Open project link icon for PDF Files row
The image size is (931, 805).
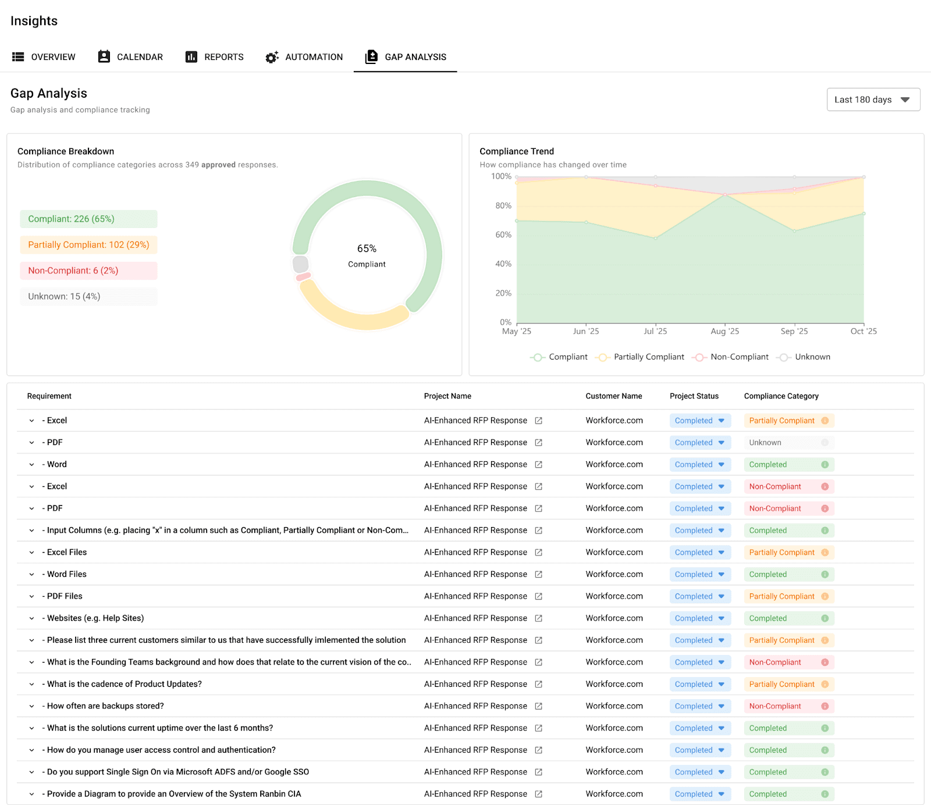(x=539, y=596)
